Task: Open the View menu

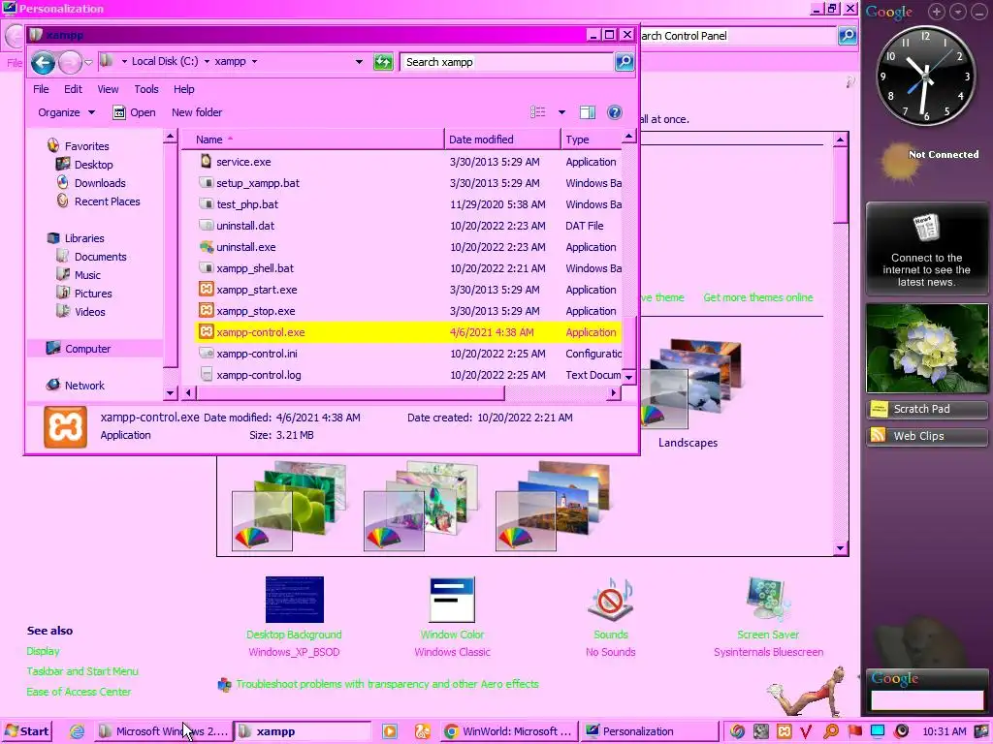Action: 108,89
